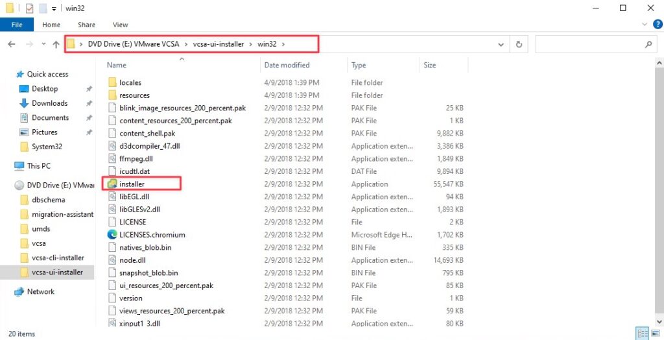Click win32 breadcrumb segment
Viewport: 664px width, 340px height.
(x=267, y=44)
